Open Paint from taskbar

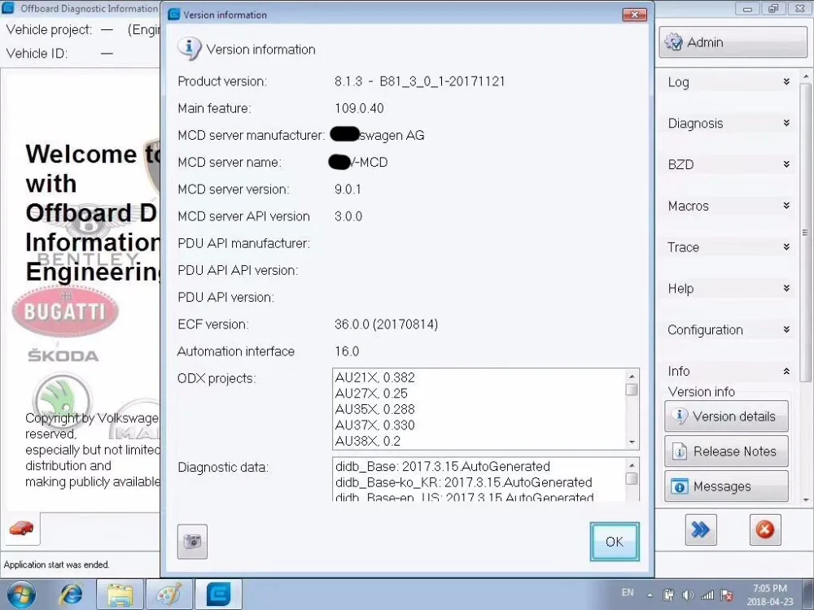170,595
